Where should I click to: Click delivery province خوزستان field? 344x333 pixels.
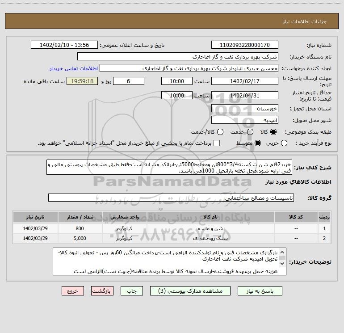[245, 109]
